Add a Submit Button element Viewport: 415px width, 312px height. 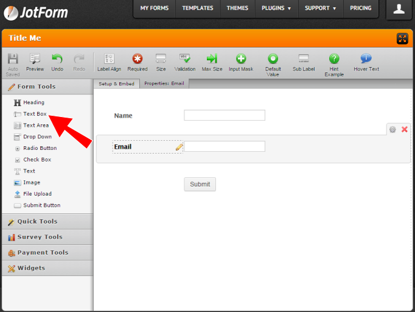pyautogui.click(x=37, y=205)
